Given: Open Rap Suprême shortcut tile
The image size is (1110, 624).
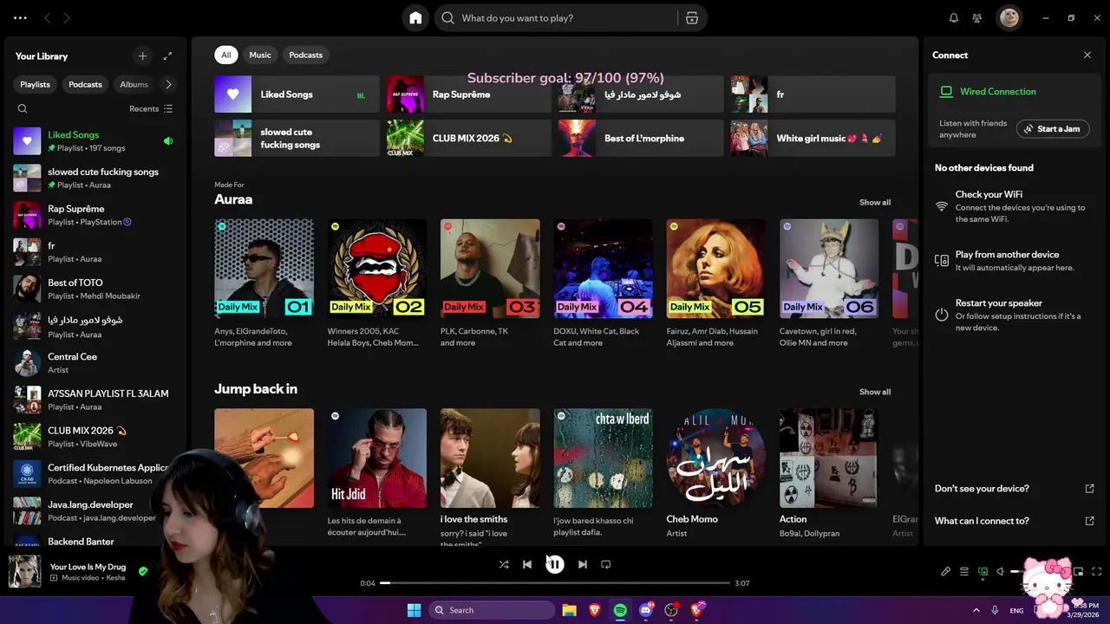Looking at the screenshot, I should tap(468, 94).
